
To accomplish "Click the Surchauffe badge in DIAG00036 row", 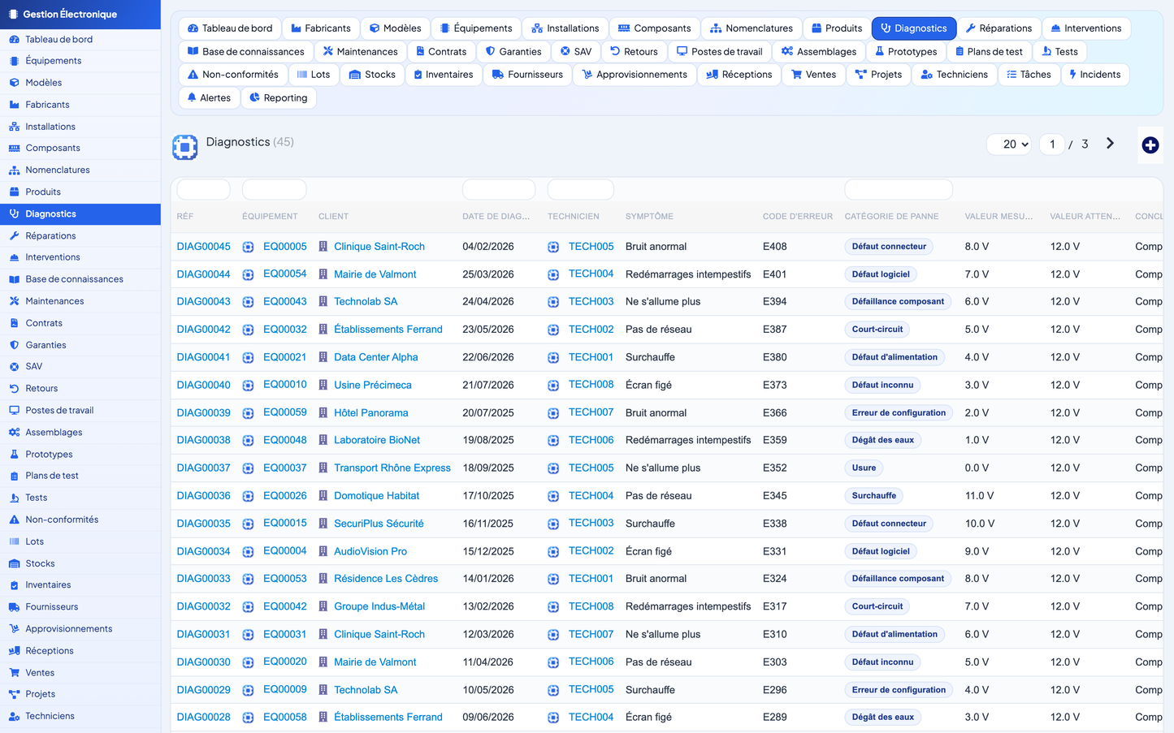I will (x=873, y=496).
